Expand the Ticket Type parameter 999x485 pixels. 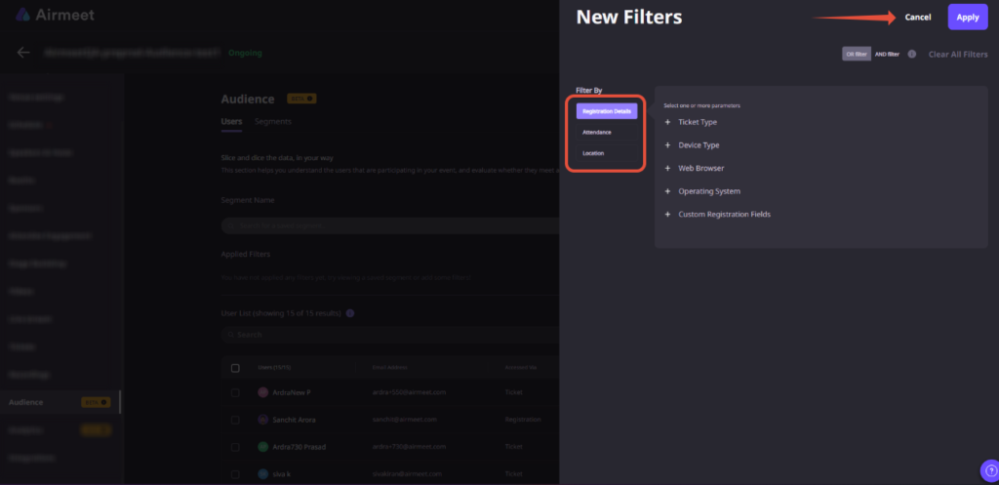click(697, 122)
